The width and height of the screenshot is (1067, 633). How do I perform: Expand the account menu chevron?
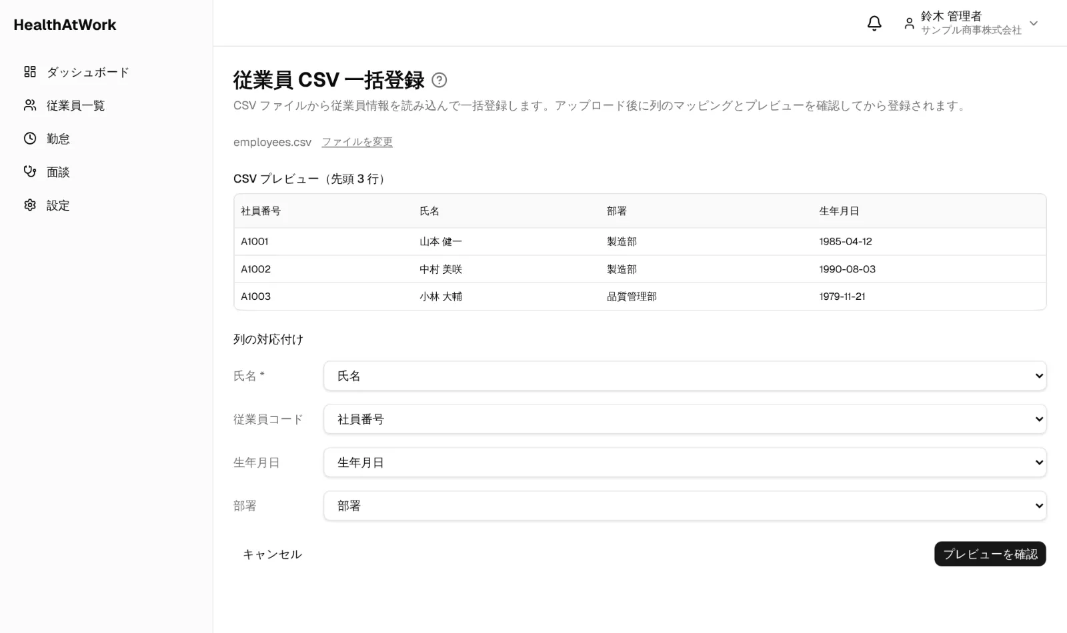[1034, 23]
